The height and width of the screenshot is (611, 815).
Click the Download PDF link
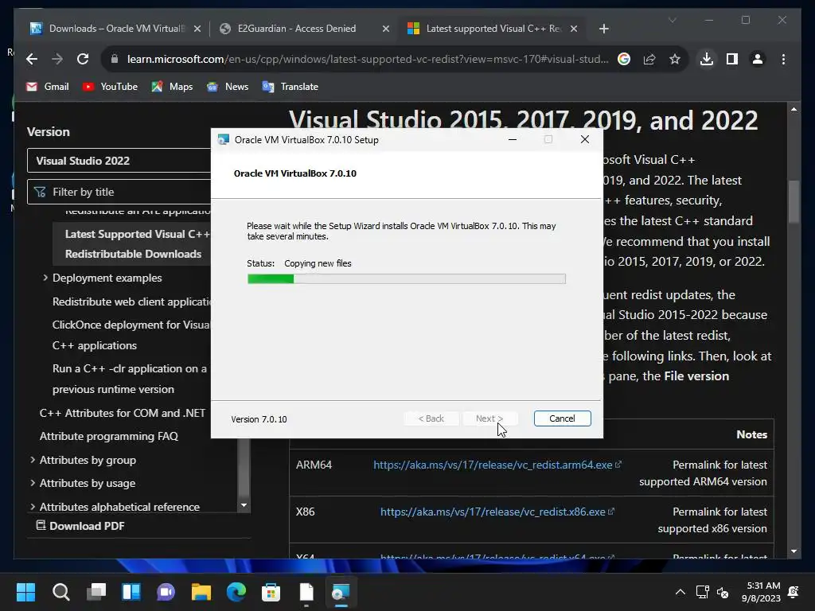pos(80,526)
